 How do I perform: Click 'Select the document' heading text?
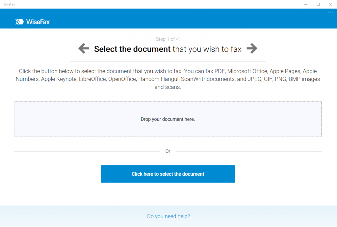[x=132, y=49]
